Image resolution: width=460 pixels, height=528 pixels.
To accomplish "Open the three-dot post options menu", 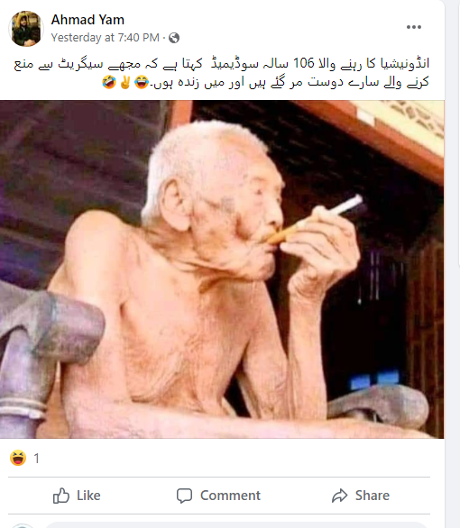I will coord(413,27).
